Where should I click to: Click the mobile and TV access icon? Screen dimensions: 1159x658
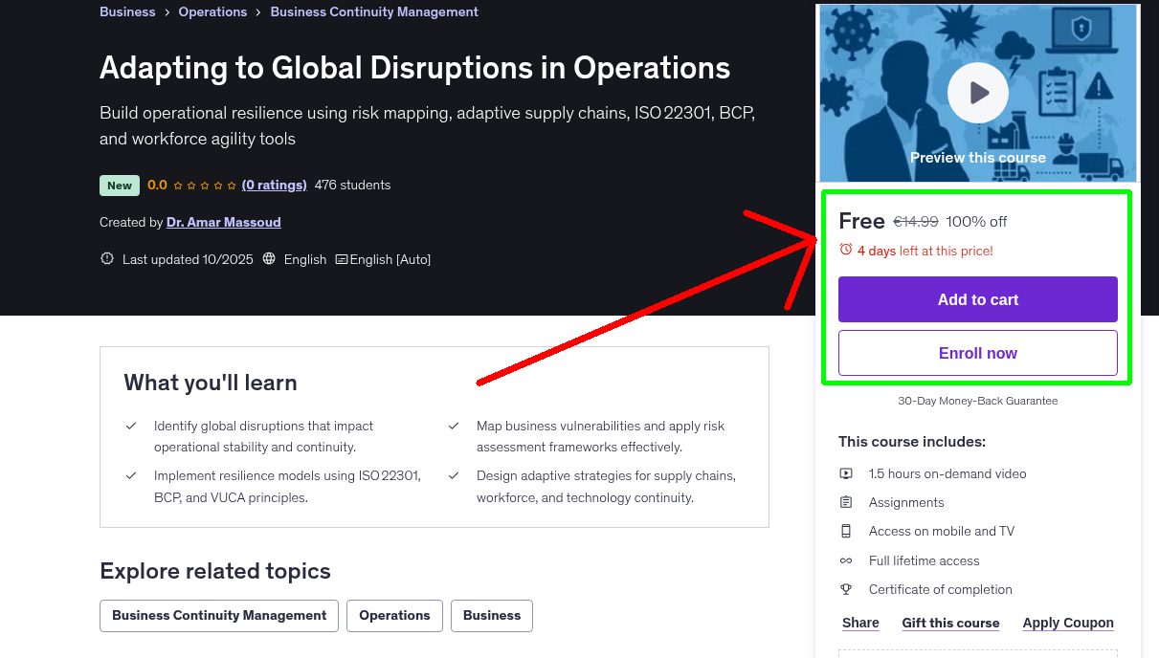pos(846,531)
